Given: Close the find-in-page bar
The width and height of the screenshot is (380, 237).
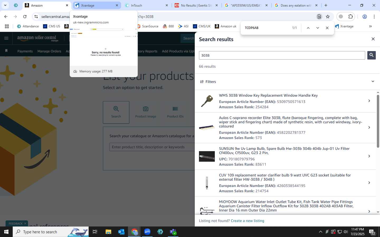Looking at the screenshot, I should pyautogui.click(x=327, y=28).
